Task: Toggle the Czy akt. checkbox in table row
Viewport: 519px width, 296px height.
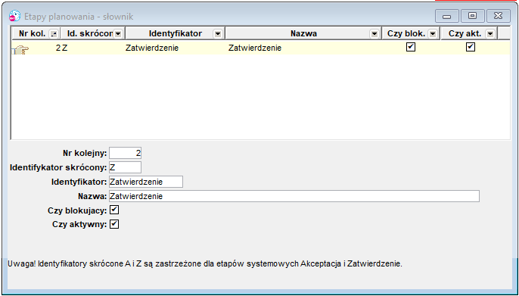Action: [x=471, y=48]
